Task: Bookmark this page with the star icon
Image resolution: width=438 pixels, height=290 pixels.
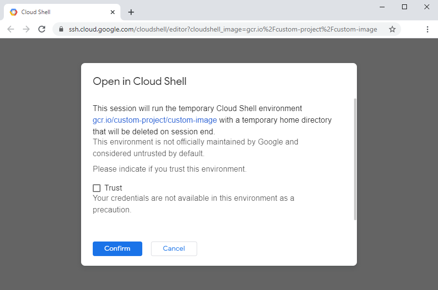Action: tap(392, 29)
